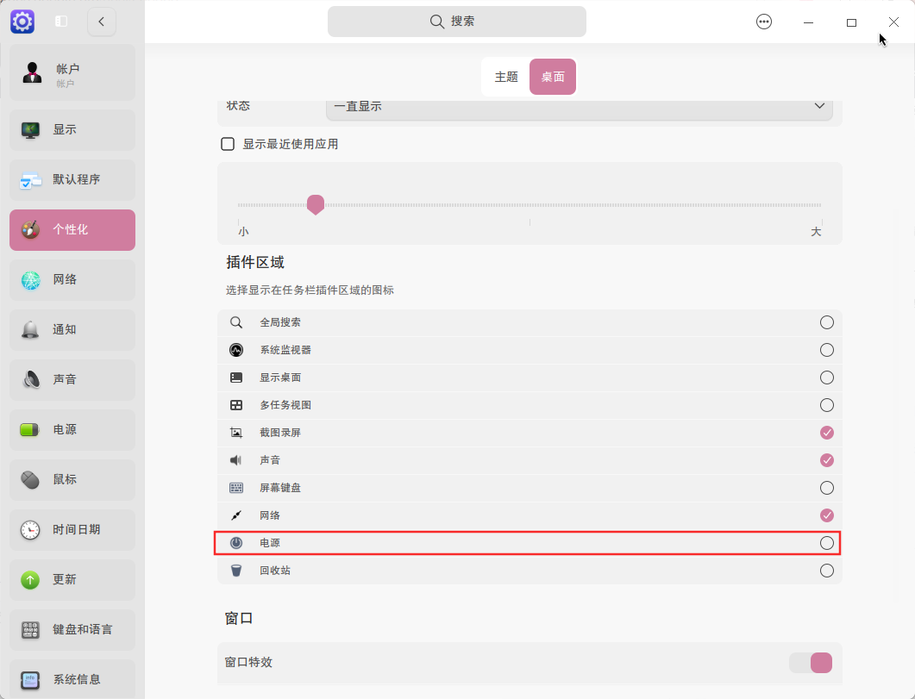Go back using the arrow button
915x699 pixels.
pyautogui.click(x=102, y=22)
